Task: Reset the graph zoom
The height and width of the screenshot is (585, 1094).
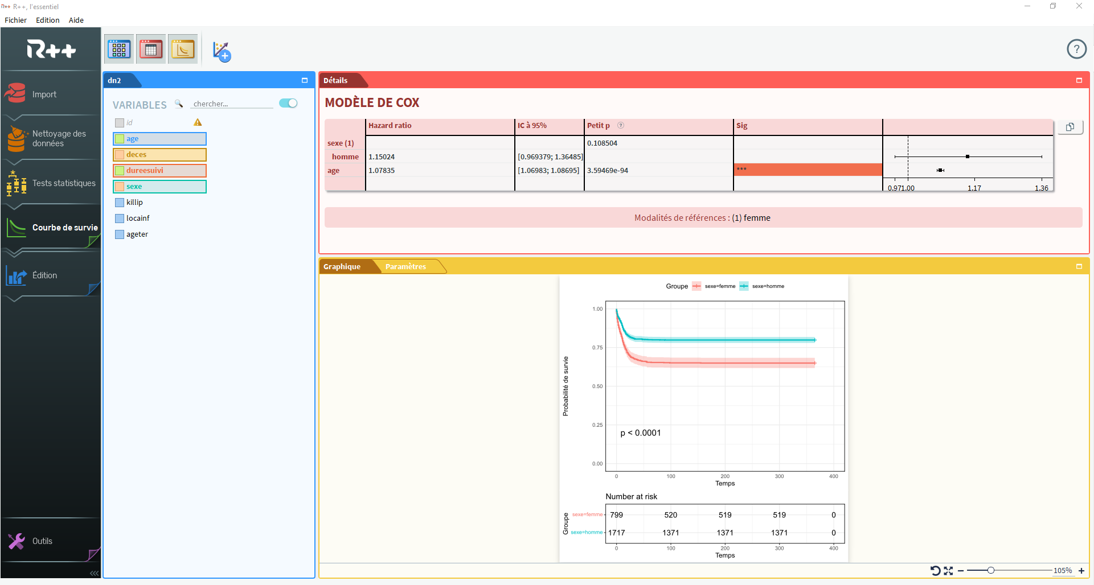Action: pos(935,570)
